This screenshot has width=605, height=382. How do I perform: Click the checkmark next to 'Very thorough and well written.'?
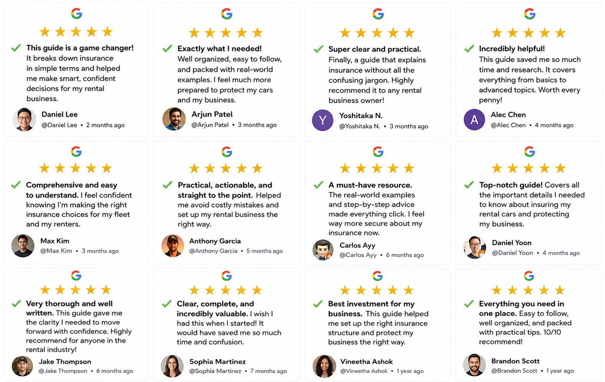tap(16, 304)
